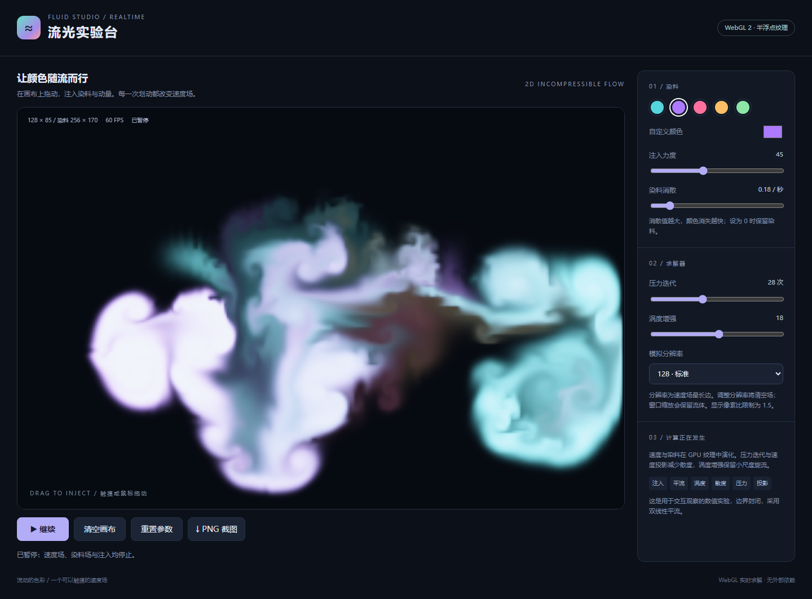This screenshot has height=599, width=812.
Task: Select the cyan dye color swatch
Action: 657,107
